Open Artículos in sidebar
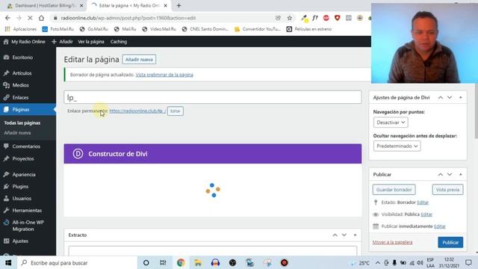This screenshot has width=478, height=269. [x=22, y=73]
